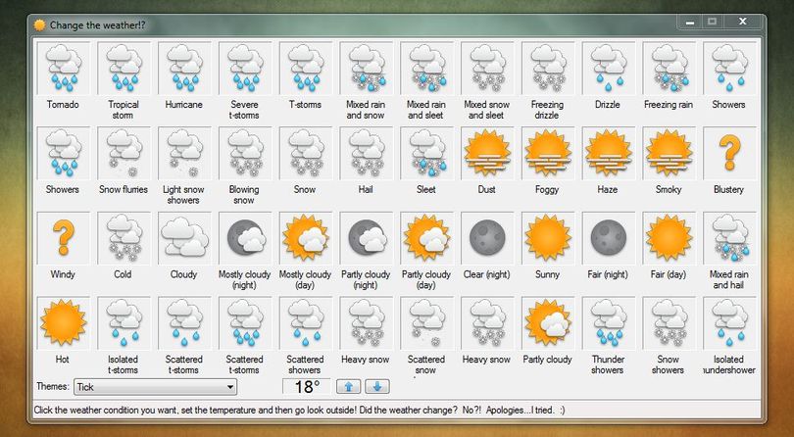Image resolution: width=794 pixels, height=437 pixels.
Task: Select the Drizzle weather icon
Action: (x=608, y=69)
